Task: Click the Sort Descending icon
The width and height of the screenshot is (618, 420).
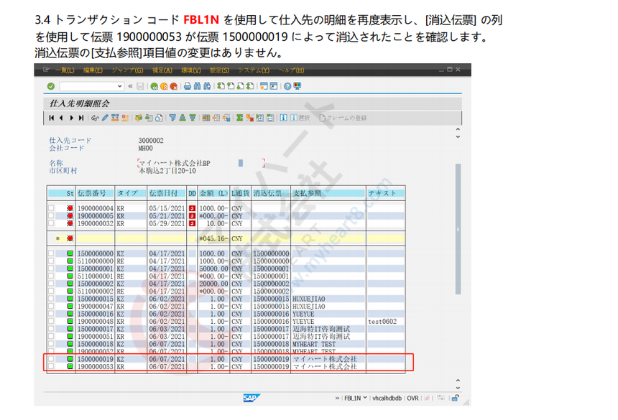Action: [x=193, y=118]
